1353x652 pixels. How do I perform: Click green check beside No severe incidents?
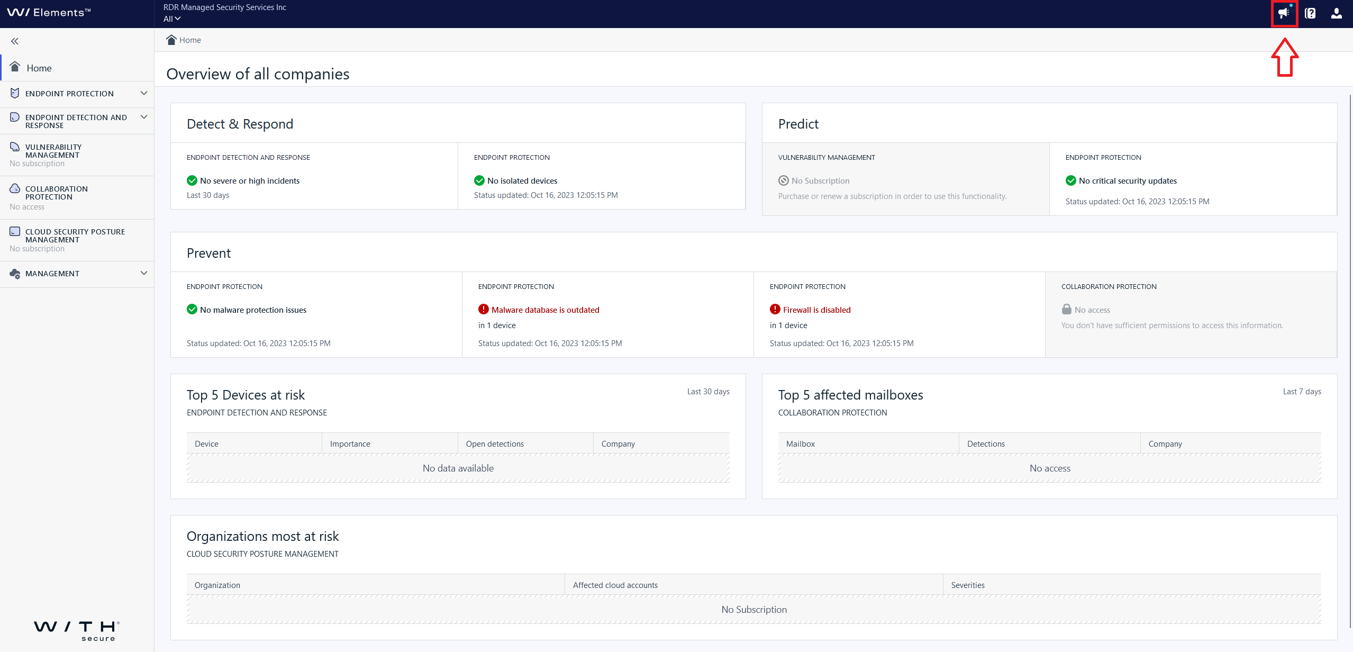pyautogui.click(x=192, y=180)
